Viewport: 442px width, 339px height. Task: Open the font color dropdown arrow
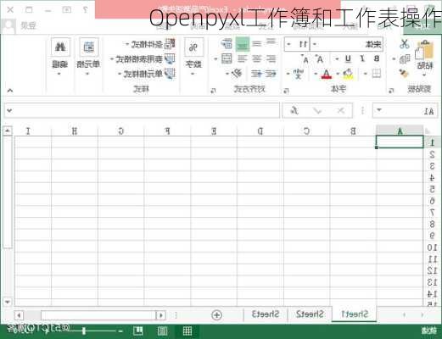(x=316, y=74)
